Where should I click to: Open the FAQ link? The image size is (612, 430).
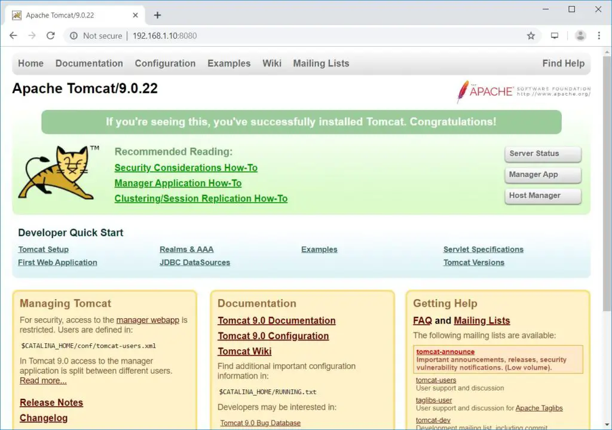pos(423,321)
